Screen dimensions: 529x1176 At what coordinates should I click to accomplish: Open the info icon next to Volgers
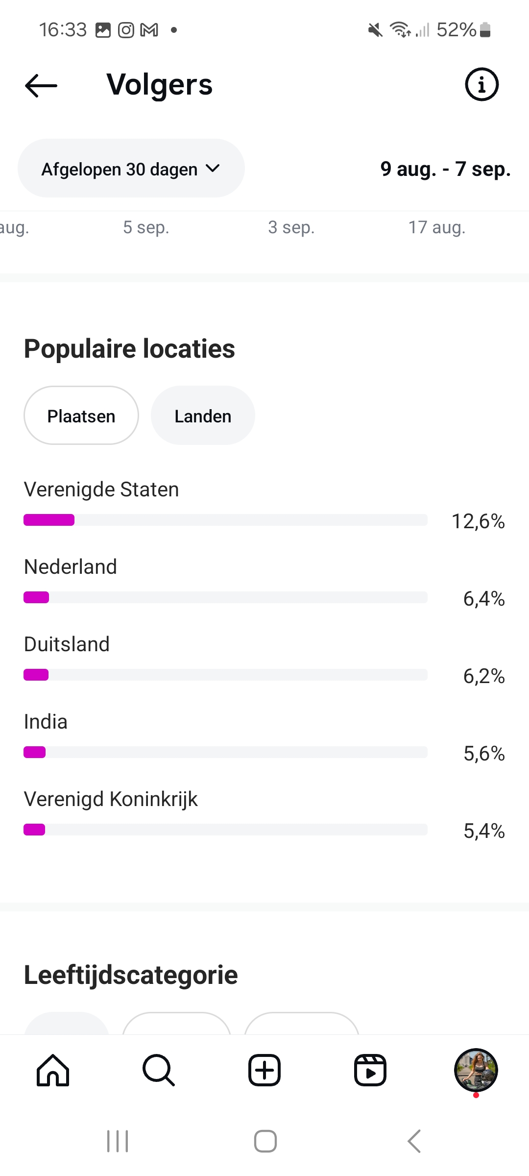tap(481, 84)
